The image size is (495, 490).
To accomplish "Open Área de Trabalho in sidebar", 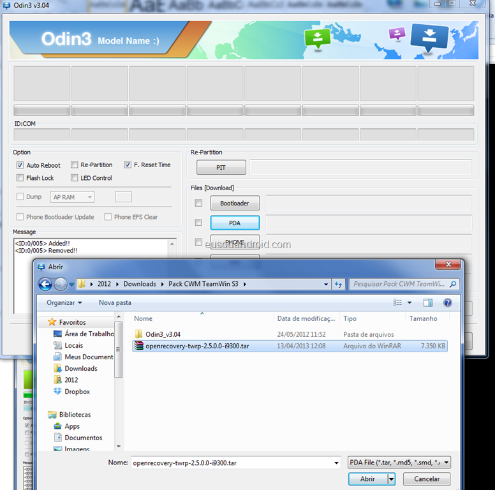I will point(84,334).
